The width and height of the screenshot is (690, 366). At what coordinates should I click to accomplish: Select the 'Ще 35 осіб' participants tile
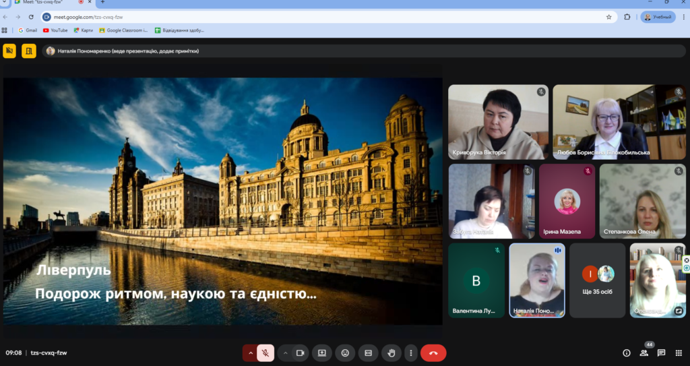click(x=598, y=280)
